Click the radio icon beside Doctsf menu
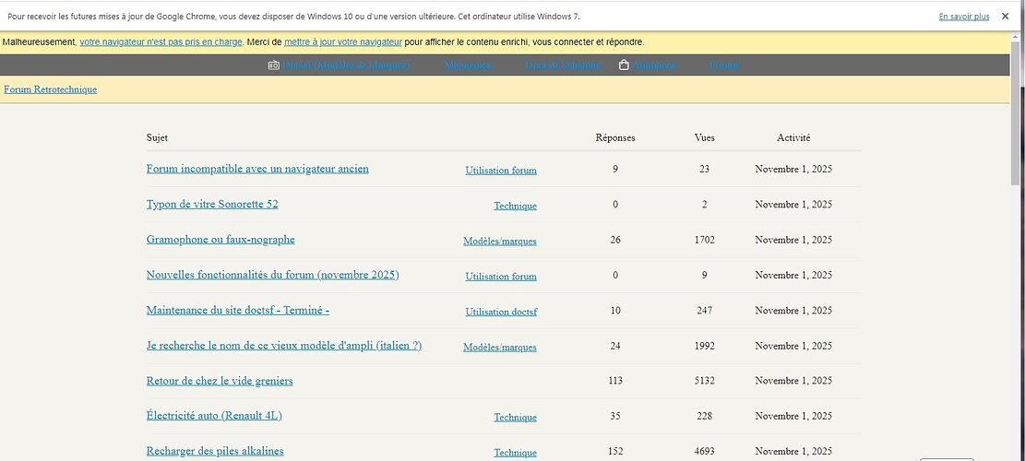Viewport: 1025px width, 461px height. (x=274, y=65)
